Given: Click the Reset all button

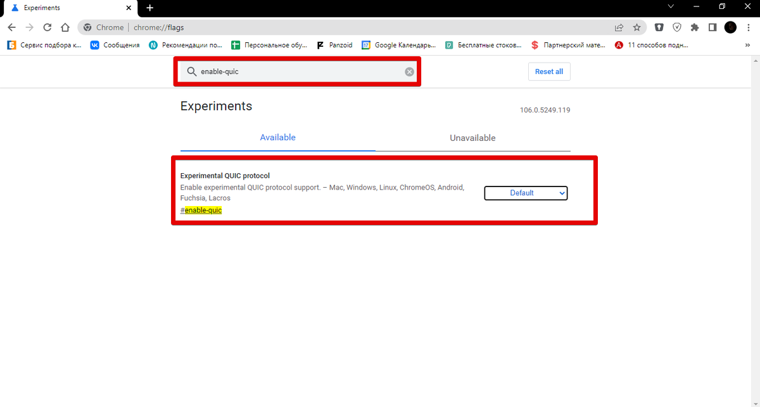Looking at the screenshot, I should point(549,72).
